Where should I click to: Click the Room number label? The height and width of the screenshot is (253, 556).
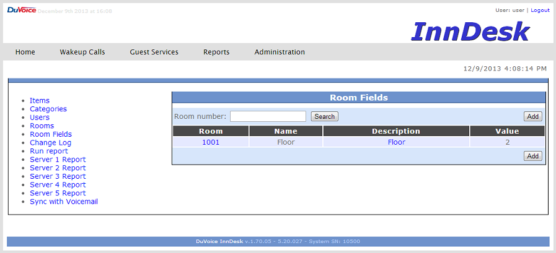[x=200, y=116]
